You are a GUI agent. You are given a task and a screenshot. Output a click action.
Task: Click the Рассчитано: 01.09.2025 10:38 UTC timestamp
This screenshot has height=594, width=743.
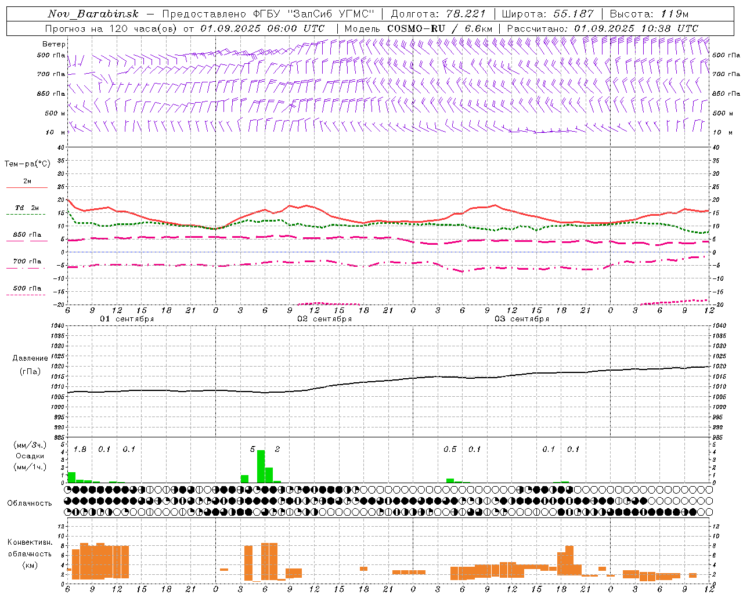point(603,28)
